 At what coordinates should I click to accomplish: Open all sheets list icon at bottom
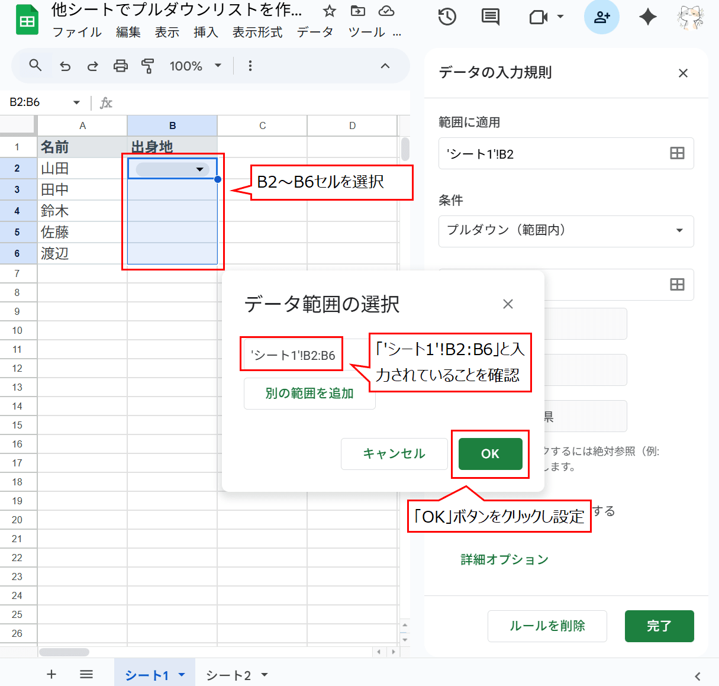click(86, 674)
